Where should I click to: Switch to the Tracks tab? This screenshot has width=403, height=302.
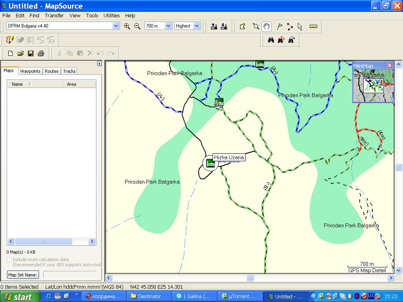point(69,71)
